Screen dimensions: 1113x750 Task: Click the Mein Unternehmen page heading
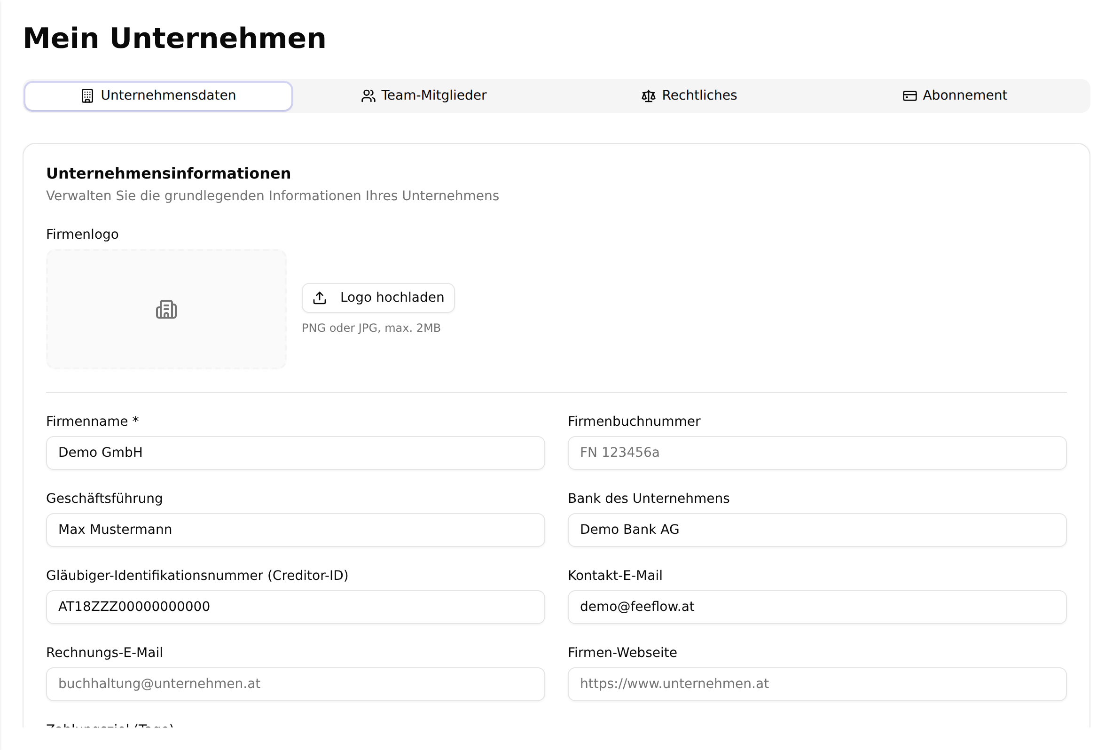pos(174,38)
